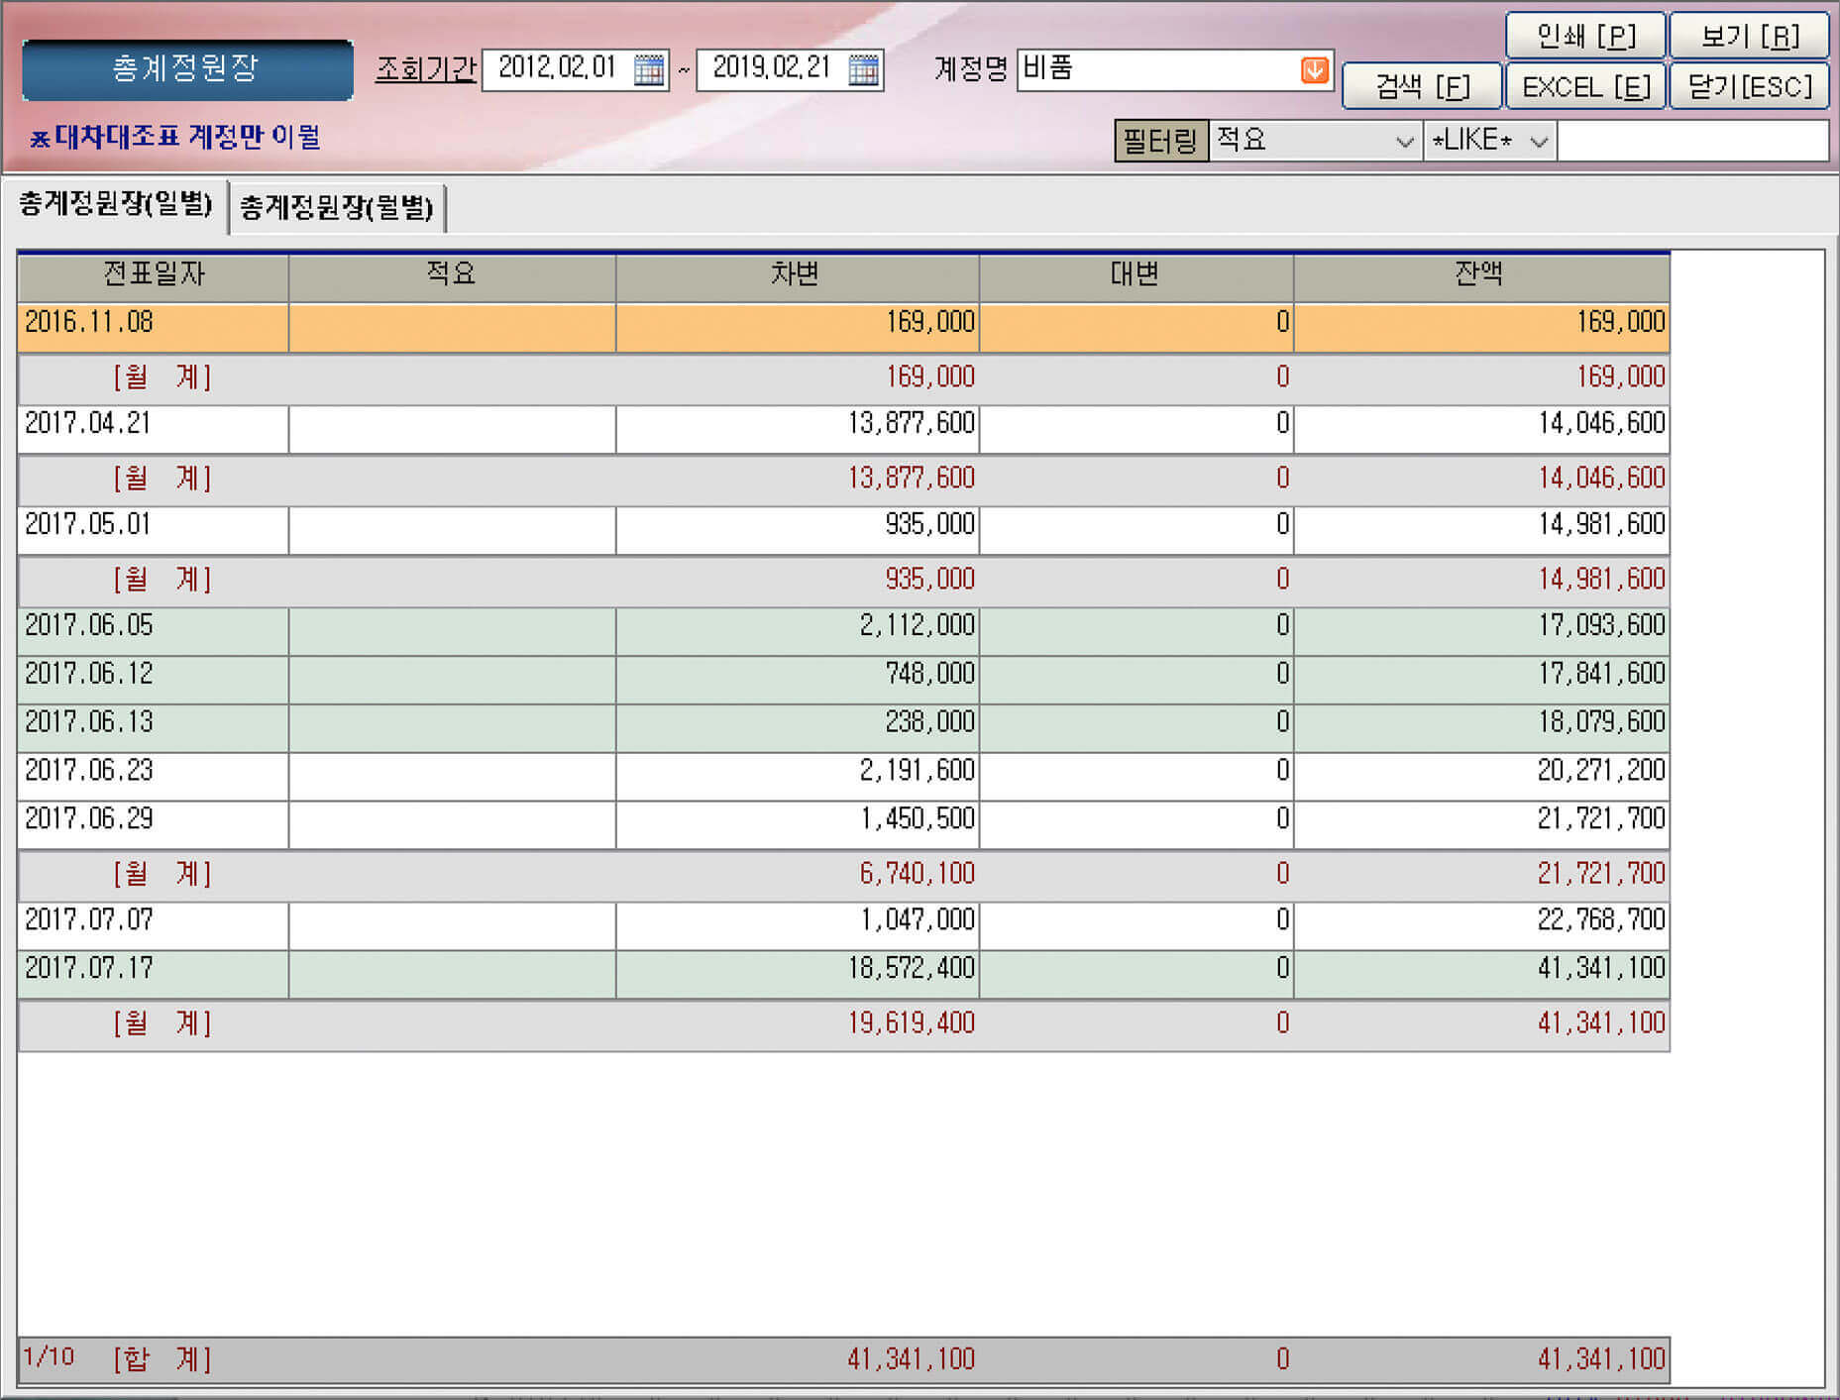Select the row dated 2017.07.17
This screenshot has height=1400, width=1840.
click(843, 974)
